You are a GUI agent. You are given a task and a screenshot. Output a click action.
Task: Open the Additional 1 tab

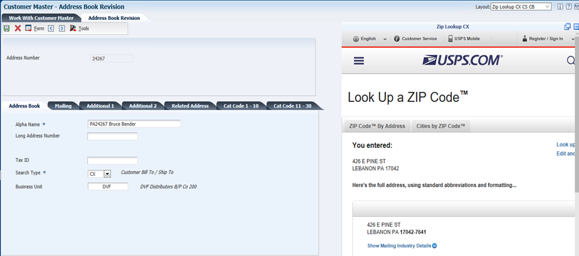tap(100, 106)
